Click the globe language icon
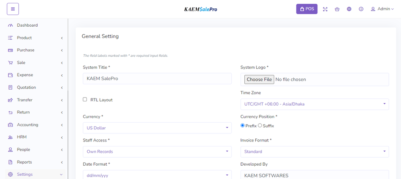 tap(349, 9)
